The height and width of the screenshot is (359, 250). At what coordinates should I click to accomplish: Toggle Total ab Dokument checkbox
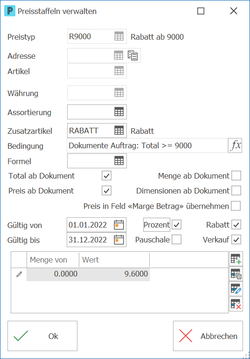106,176
